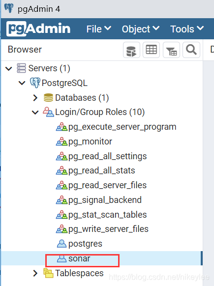Select pg_read_all_settings role text
The width and height of the screenshot is (214, 286).
tap(108, 156)
